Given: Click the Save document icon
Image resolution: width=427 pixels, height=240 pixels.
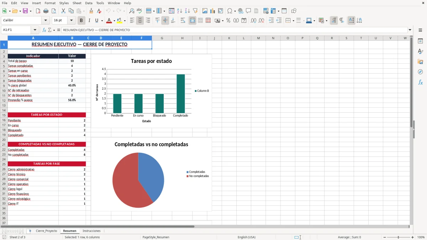Looking at the screenshot, I should (x=25, y=11).
